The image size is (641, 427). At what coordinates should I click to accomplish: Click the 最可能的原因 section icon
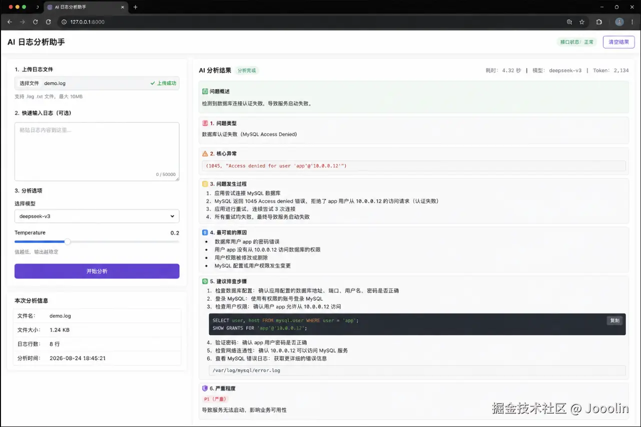click(205, 232)
